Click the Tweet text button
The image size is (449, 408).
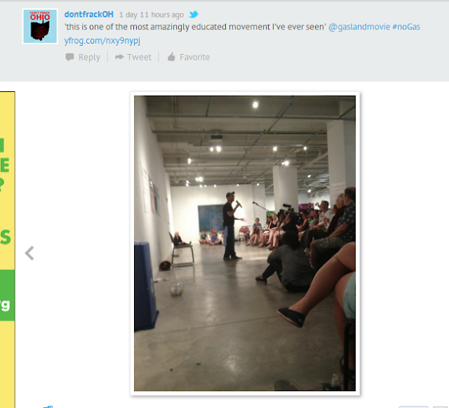point(139,58)
